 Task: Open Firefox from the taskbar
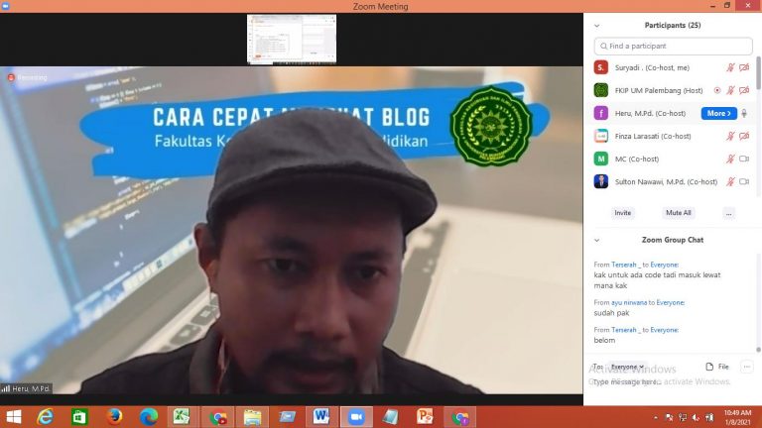(x=114, y=417)
